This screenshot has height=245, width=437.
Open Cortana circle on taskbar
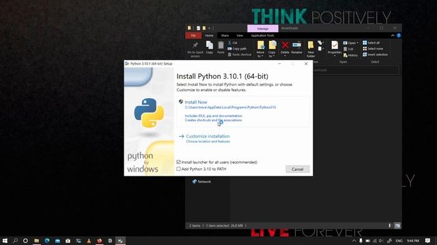pyautogui.click(x=25, y=240)
